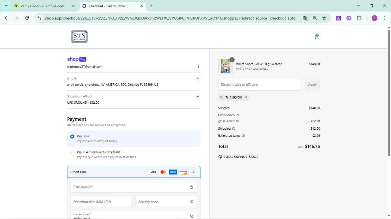Viewport: 391px width, 219px height.
Task: Click the Security code help icon
Action: 191,202
